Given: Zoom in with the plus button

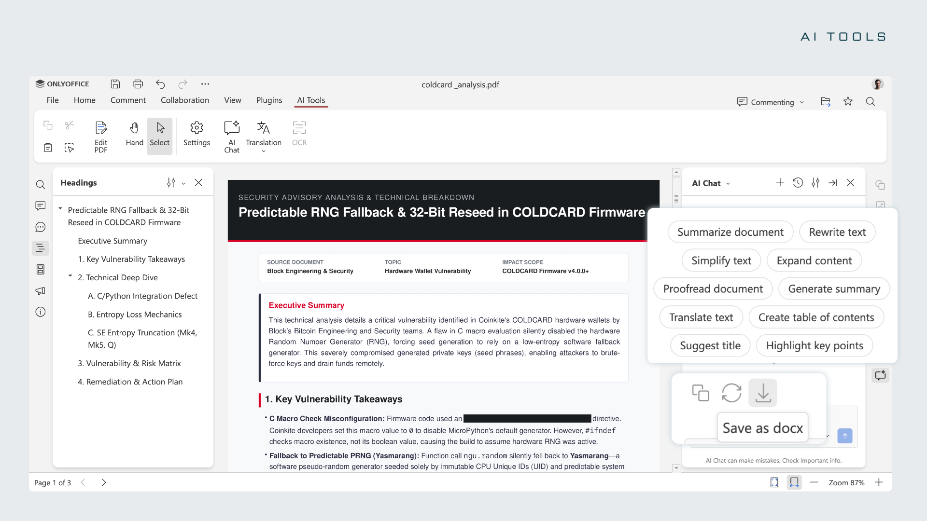Looking at the screenshot, I should click(879, 482).
